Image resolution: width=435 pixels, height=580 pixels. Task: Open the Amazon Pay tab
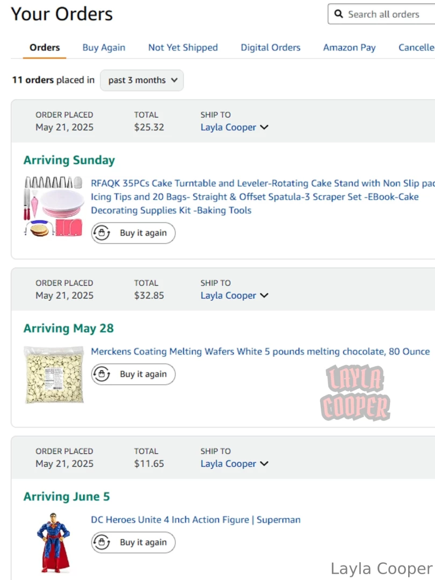[x=349, y=47]
